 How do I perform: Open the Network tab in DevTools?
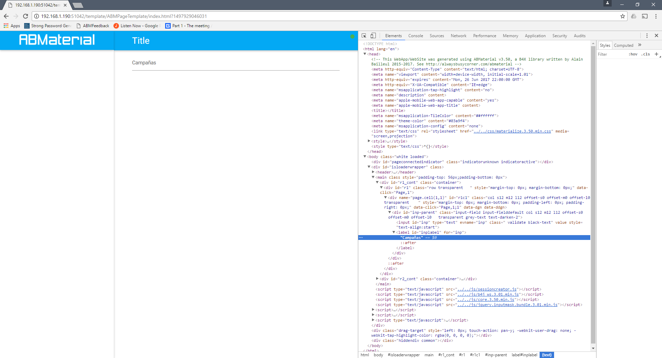point(458,36)
